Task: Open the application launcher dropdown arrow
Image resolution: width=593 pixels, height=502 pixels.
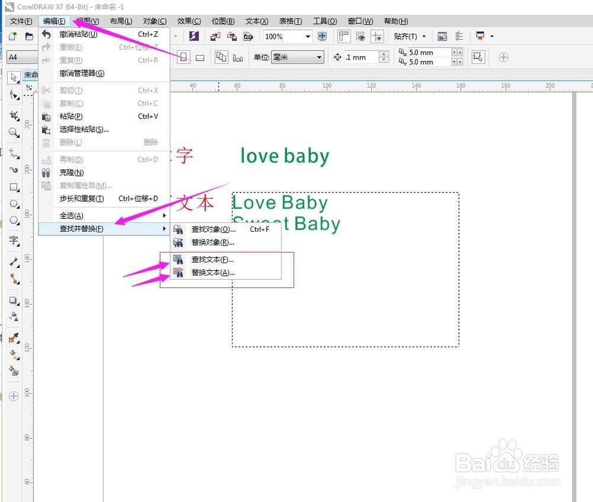Action: 492,36
